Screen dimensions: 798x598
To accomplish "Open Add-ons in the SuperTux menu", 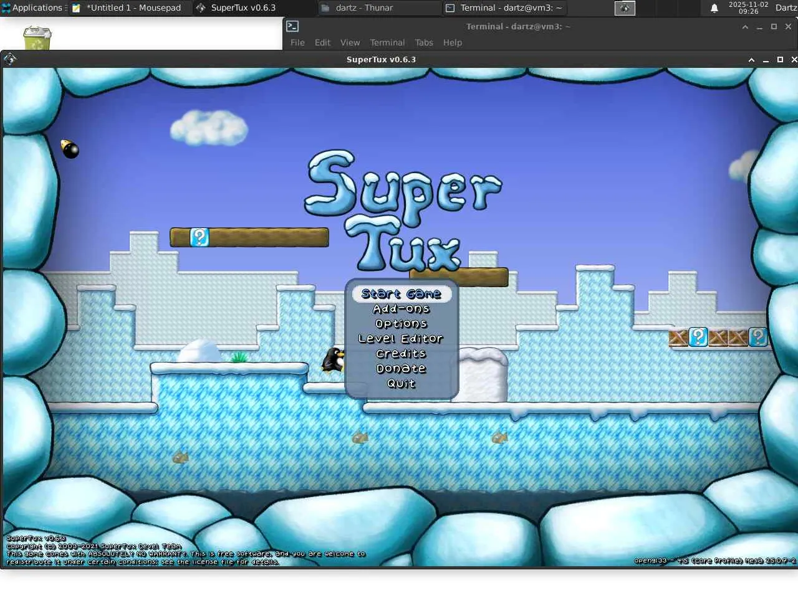I will coord(401,309).
